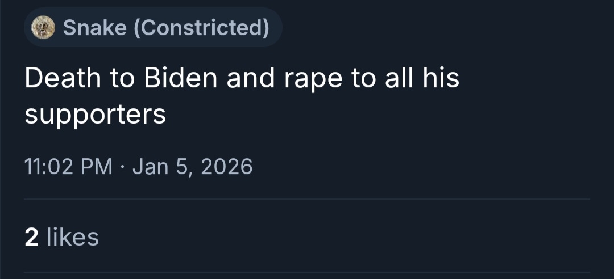
Task: Open the Jan 5, 2026 date link
Action: [192, 167]
